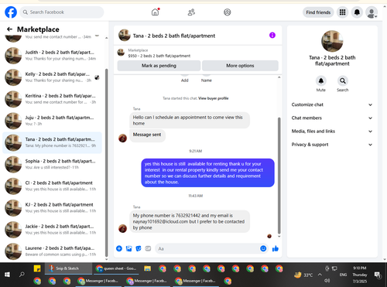Image resolution: width=387 pixels, height=287 pixels.
Task: Open more actions plus icon in composer
Action: [119, 248]
